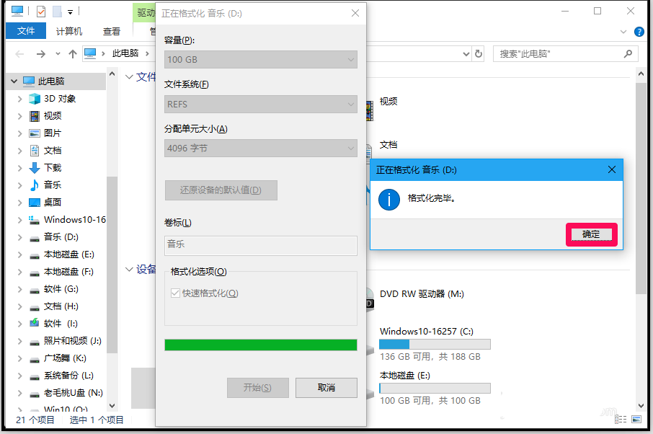Click the new folder icon in quick access toolbar
The image size is (653, 434).
point(57,12)
